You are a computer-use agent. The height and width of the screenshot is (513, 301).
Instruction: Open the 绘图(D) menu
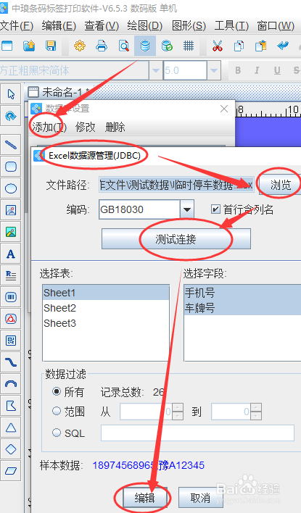pyautogui.click(x=145, y=26)
